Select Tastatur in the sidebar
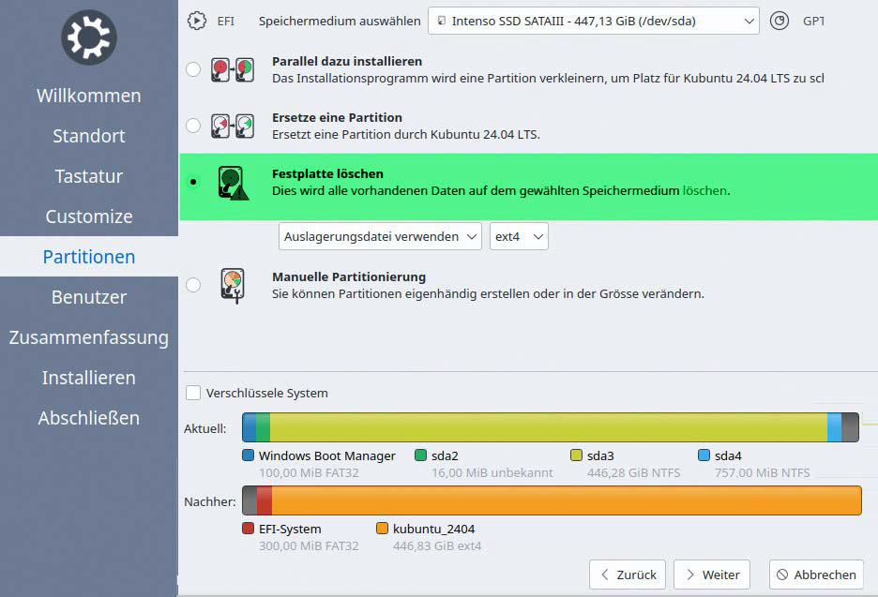 click(x=88, y=176)
